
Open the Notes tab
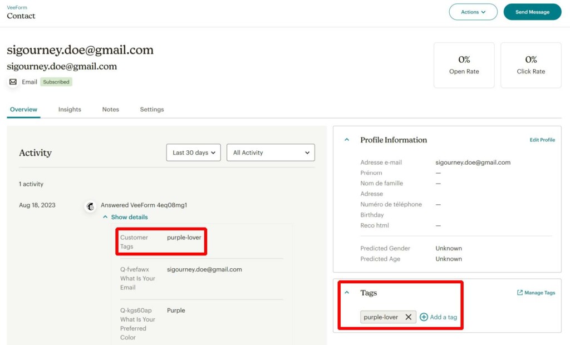pos(110,109)
